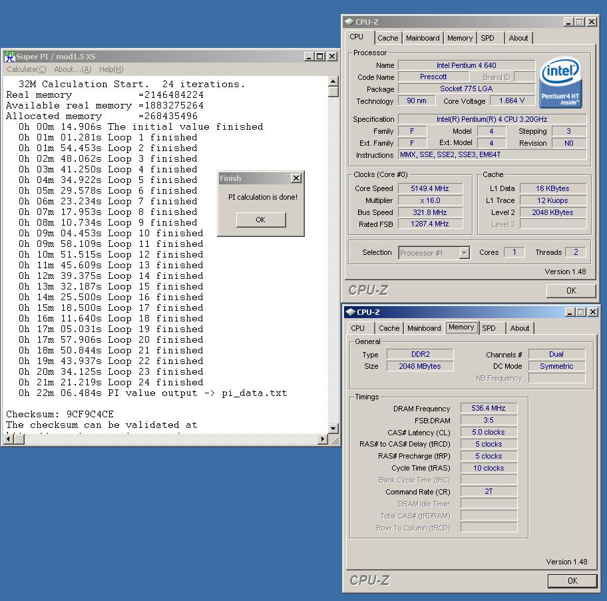Click the Name field Intel Pentium 4 640
Image resolution: width=607 pixels, height=601 pixels.
(467, 65)
